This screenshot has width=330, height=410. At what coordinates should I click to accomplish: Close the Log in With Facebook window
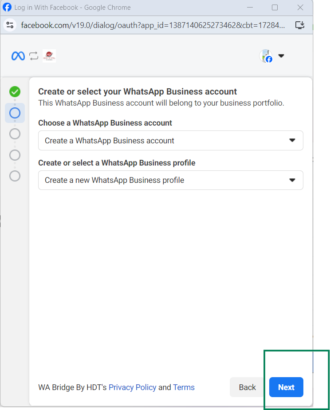tap(300, 7)
